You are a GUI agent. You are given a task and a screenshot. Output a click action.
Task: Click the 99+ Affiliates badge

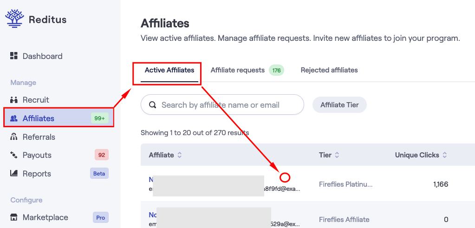[100, 118]
